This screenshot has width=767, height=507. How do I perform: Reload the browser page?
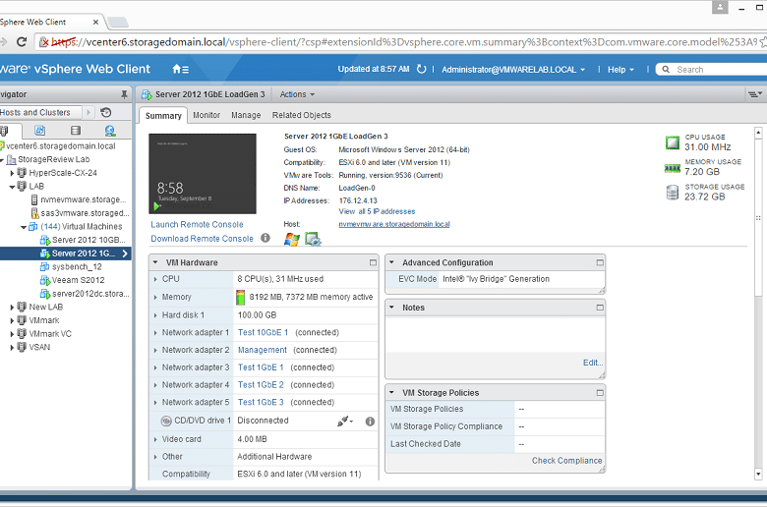[22, 42]
